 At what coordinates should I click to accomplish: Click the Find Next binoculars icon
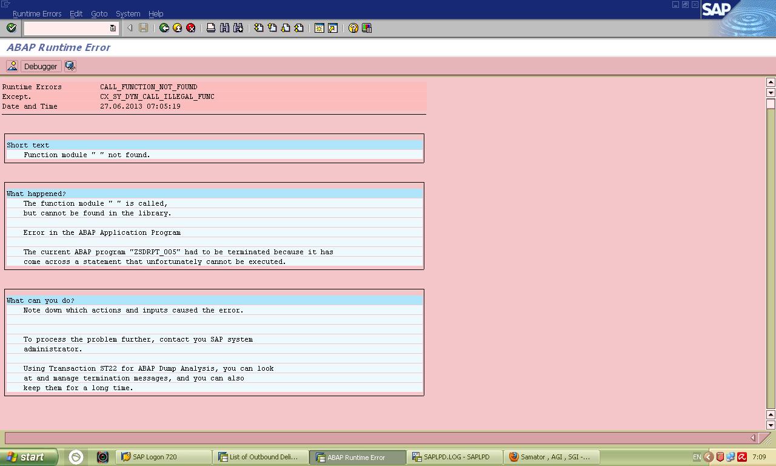click(x=238, y=28)
